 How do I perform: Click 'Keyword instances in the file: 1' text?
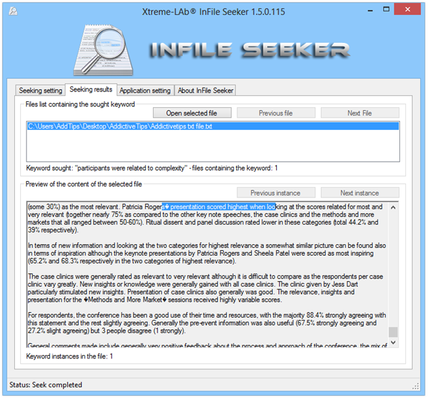coord(69,356)
